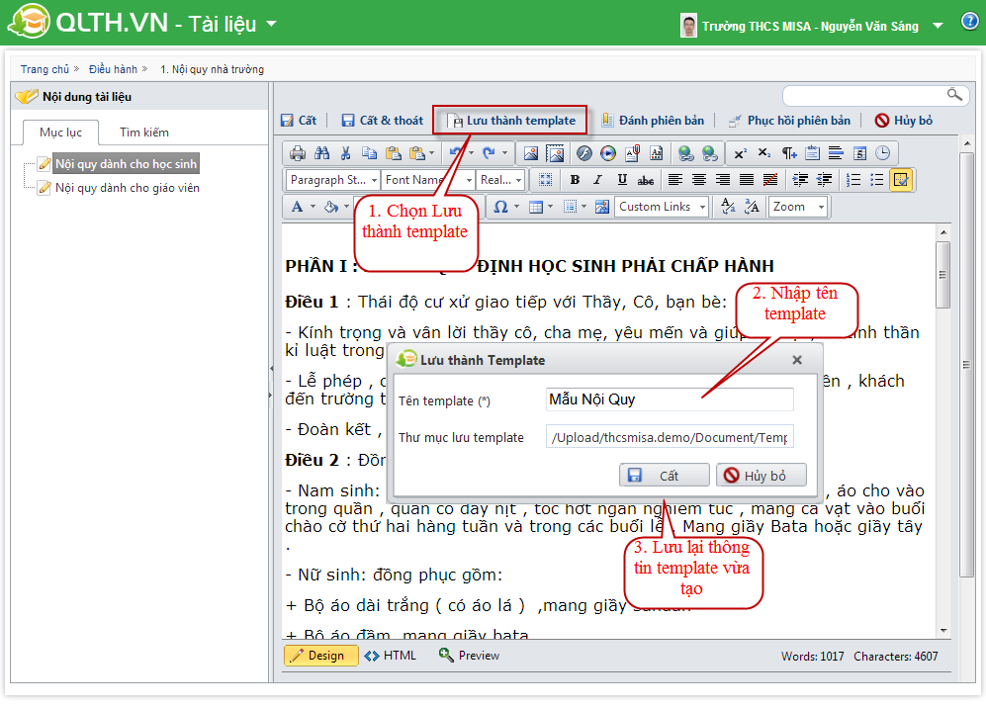Open the Font Name dropdown

(x=427, y=180)
